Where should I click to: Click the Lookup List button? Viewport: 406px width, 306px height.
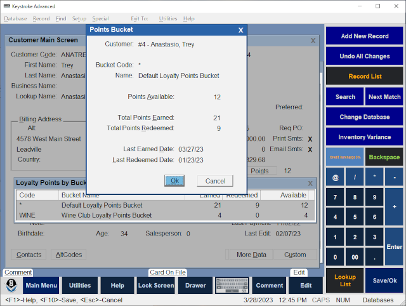point(345,281)
